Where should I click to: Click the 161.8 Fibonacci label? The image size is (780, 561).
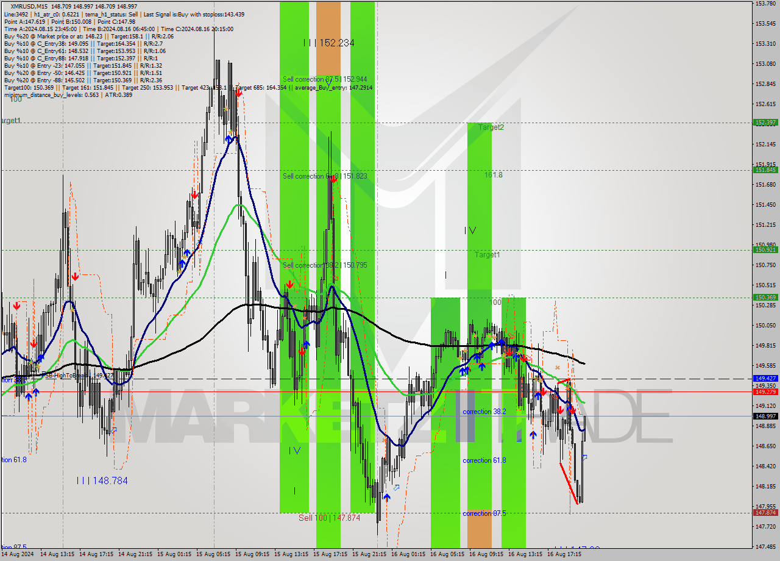click(x=494, y=175)
